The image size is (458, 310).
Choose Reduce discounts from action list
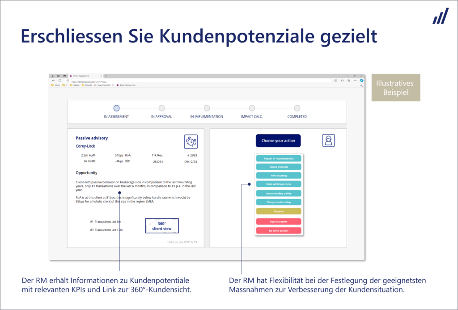point(278,167)
